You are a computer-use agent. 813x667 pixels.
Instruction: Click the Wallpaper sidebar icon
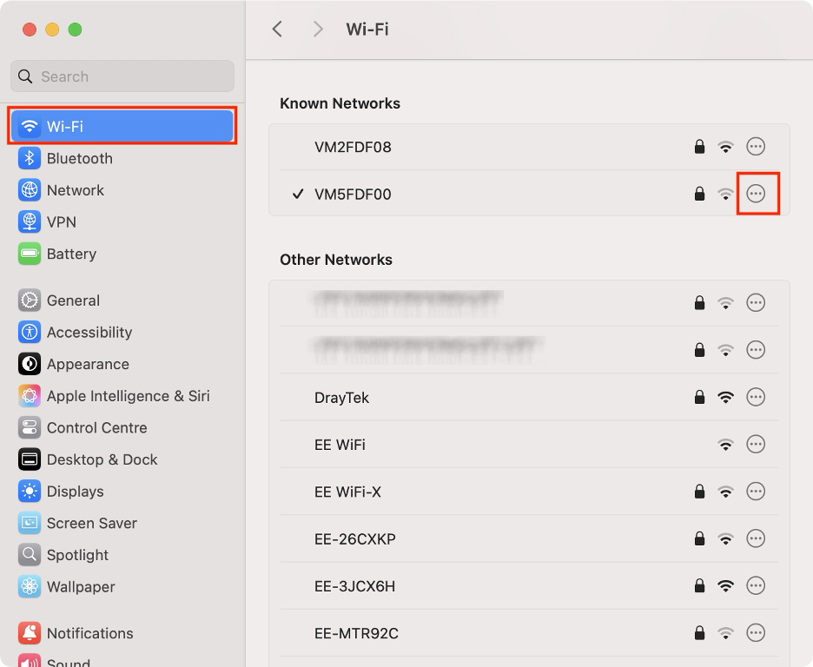click(29, 586)
